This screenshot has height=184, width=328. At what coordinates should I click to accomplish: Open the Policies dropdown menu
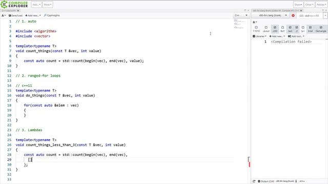tap(321, 5)
